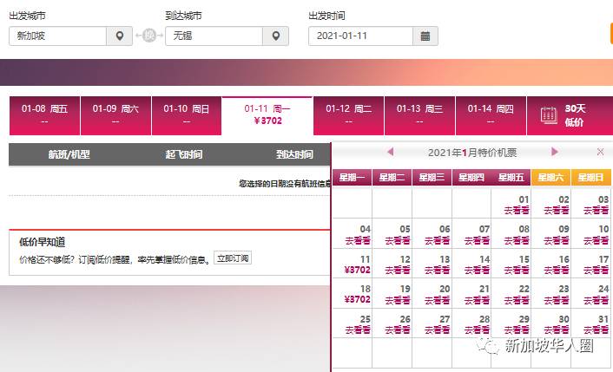613x372 pixels.
Task: Click 去看看 for January 14
Action: coord(477,271)
